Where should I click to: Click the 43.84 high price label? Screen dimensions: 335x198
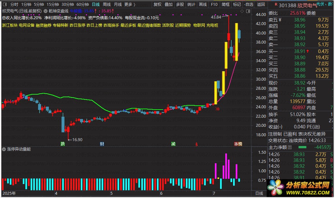[x=216, y=17]
